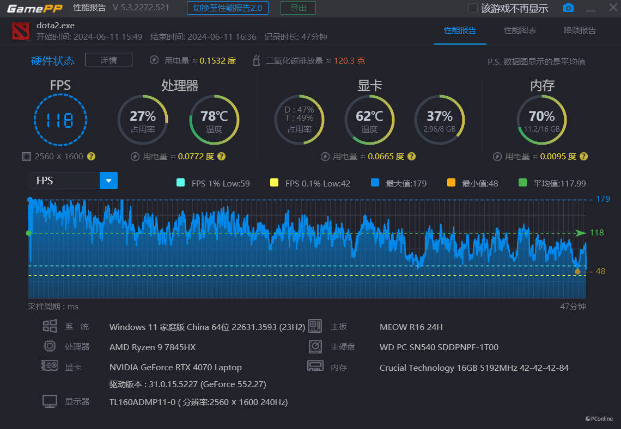Screen dimensions: 621x429
Task: Click the driver version 31.0.15.5227 text
Action: (x=188, y=384)
